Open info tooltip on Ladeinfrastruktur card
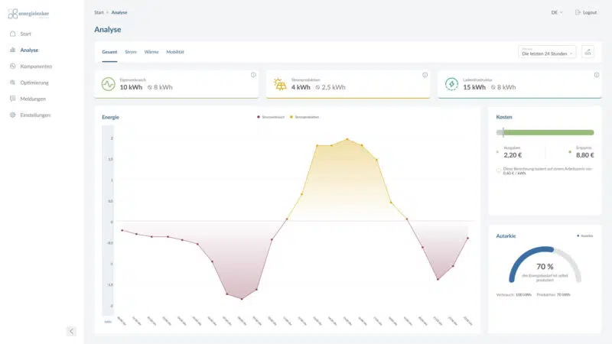The image size is (612, 344). [x=596, y=75]
